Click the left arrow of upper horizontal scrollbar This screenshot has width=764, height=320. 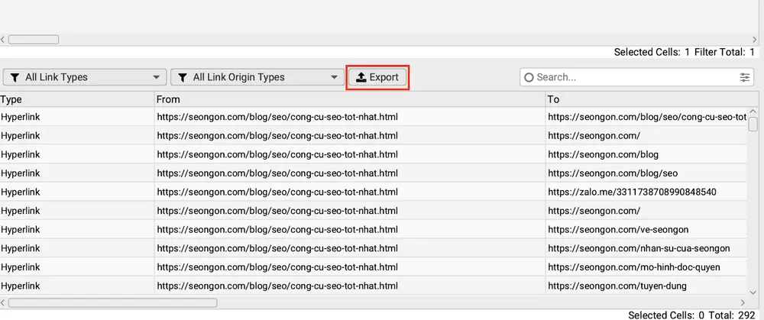click(x=3, y=40)
